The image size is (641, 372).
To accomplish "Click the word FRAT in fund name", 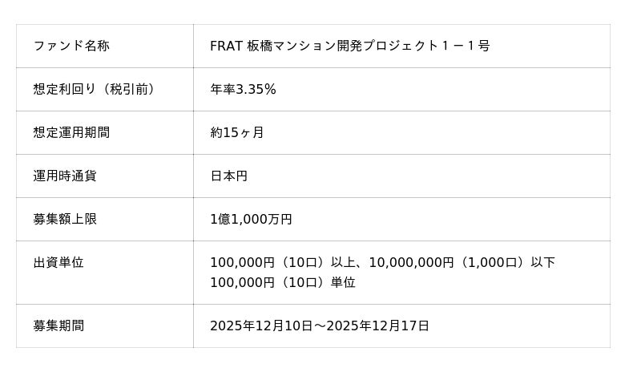I will click(225, 46).
